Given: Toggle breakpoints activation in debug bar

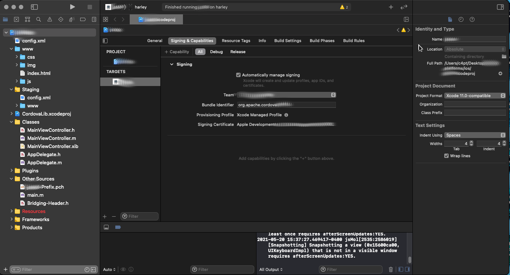Looking at the screenshot, I should click(x=118, y=227).
